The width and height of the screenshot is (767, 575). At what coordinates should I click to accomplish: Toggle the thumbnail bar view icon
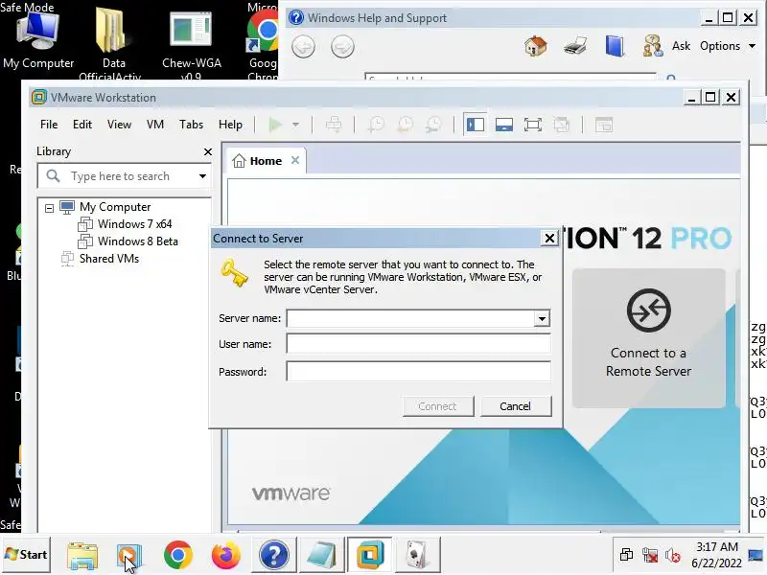click(504, 125)
